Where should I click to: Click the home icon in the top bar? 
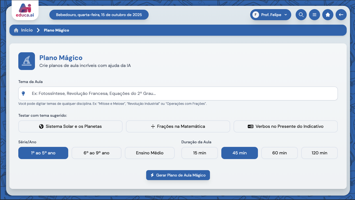coord(328,15)
